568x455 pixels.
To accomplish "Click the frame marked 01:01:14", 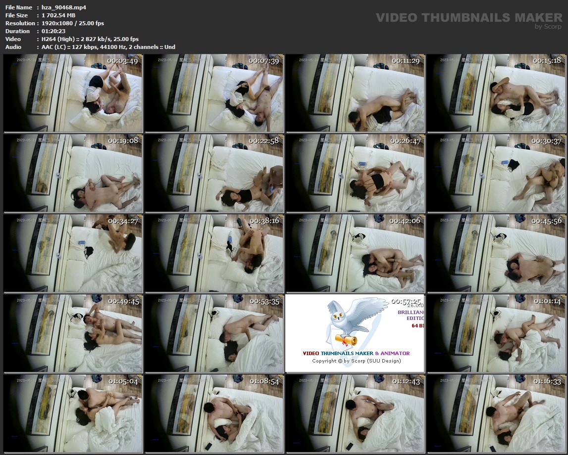I will pos(497,333).
